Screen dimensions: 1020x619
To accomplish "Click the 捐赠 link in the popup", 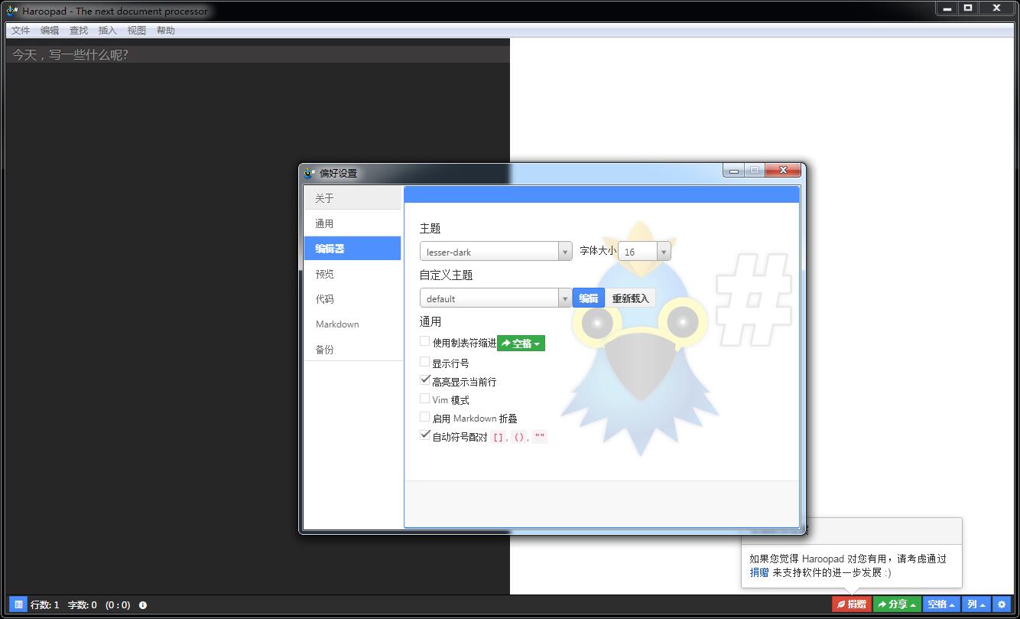I will [759, 572].
